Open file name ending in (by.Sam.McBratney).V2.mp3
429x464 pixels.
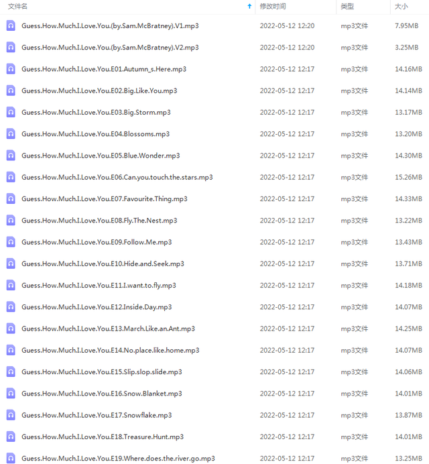pyautogui.click(x=110, y=48)
